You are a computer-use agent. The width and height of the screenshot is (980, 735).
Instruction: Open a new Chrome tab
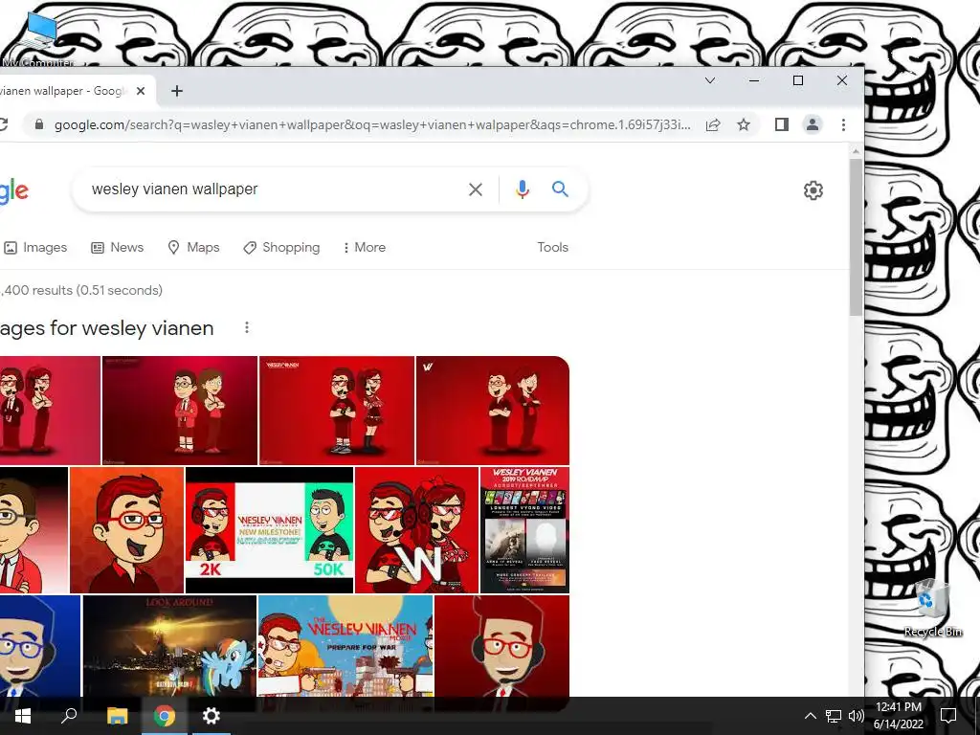click(177, 91)
